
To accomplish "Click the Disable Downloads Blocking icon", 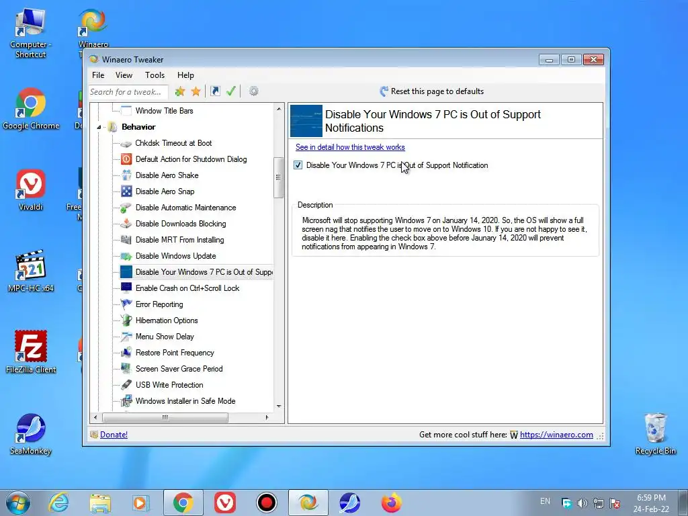I will 126,224.
